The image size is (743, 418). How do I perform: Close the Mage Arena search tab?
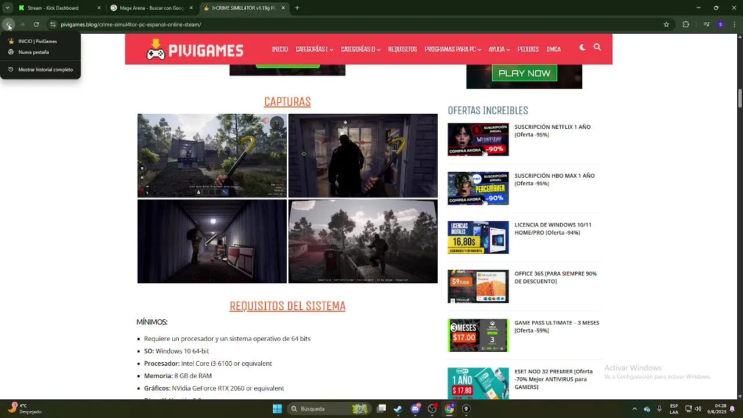coord(191,8)
